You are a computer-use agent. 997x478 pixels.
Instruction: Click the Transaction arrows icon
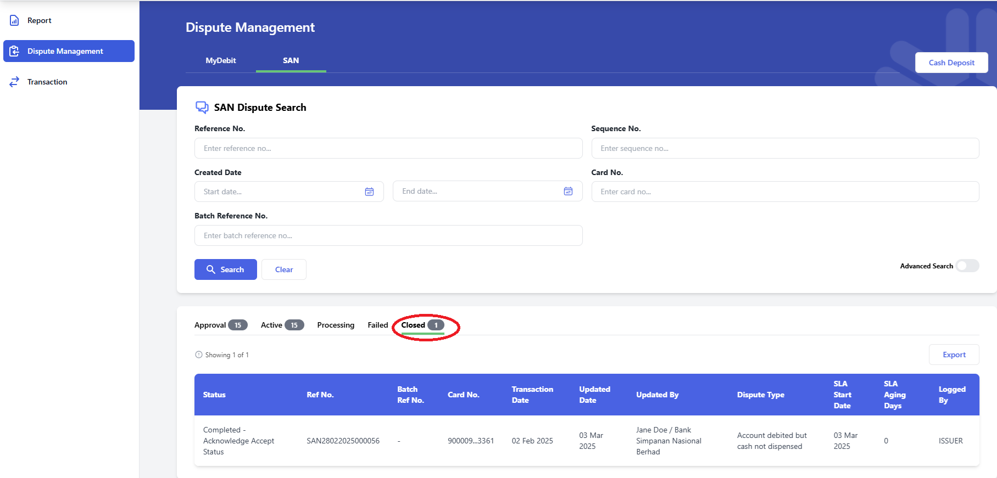(x=14, y=82)
